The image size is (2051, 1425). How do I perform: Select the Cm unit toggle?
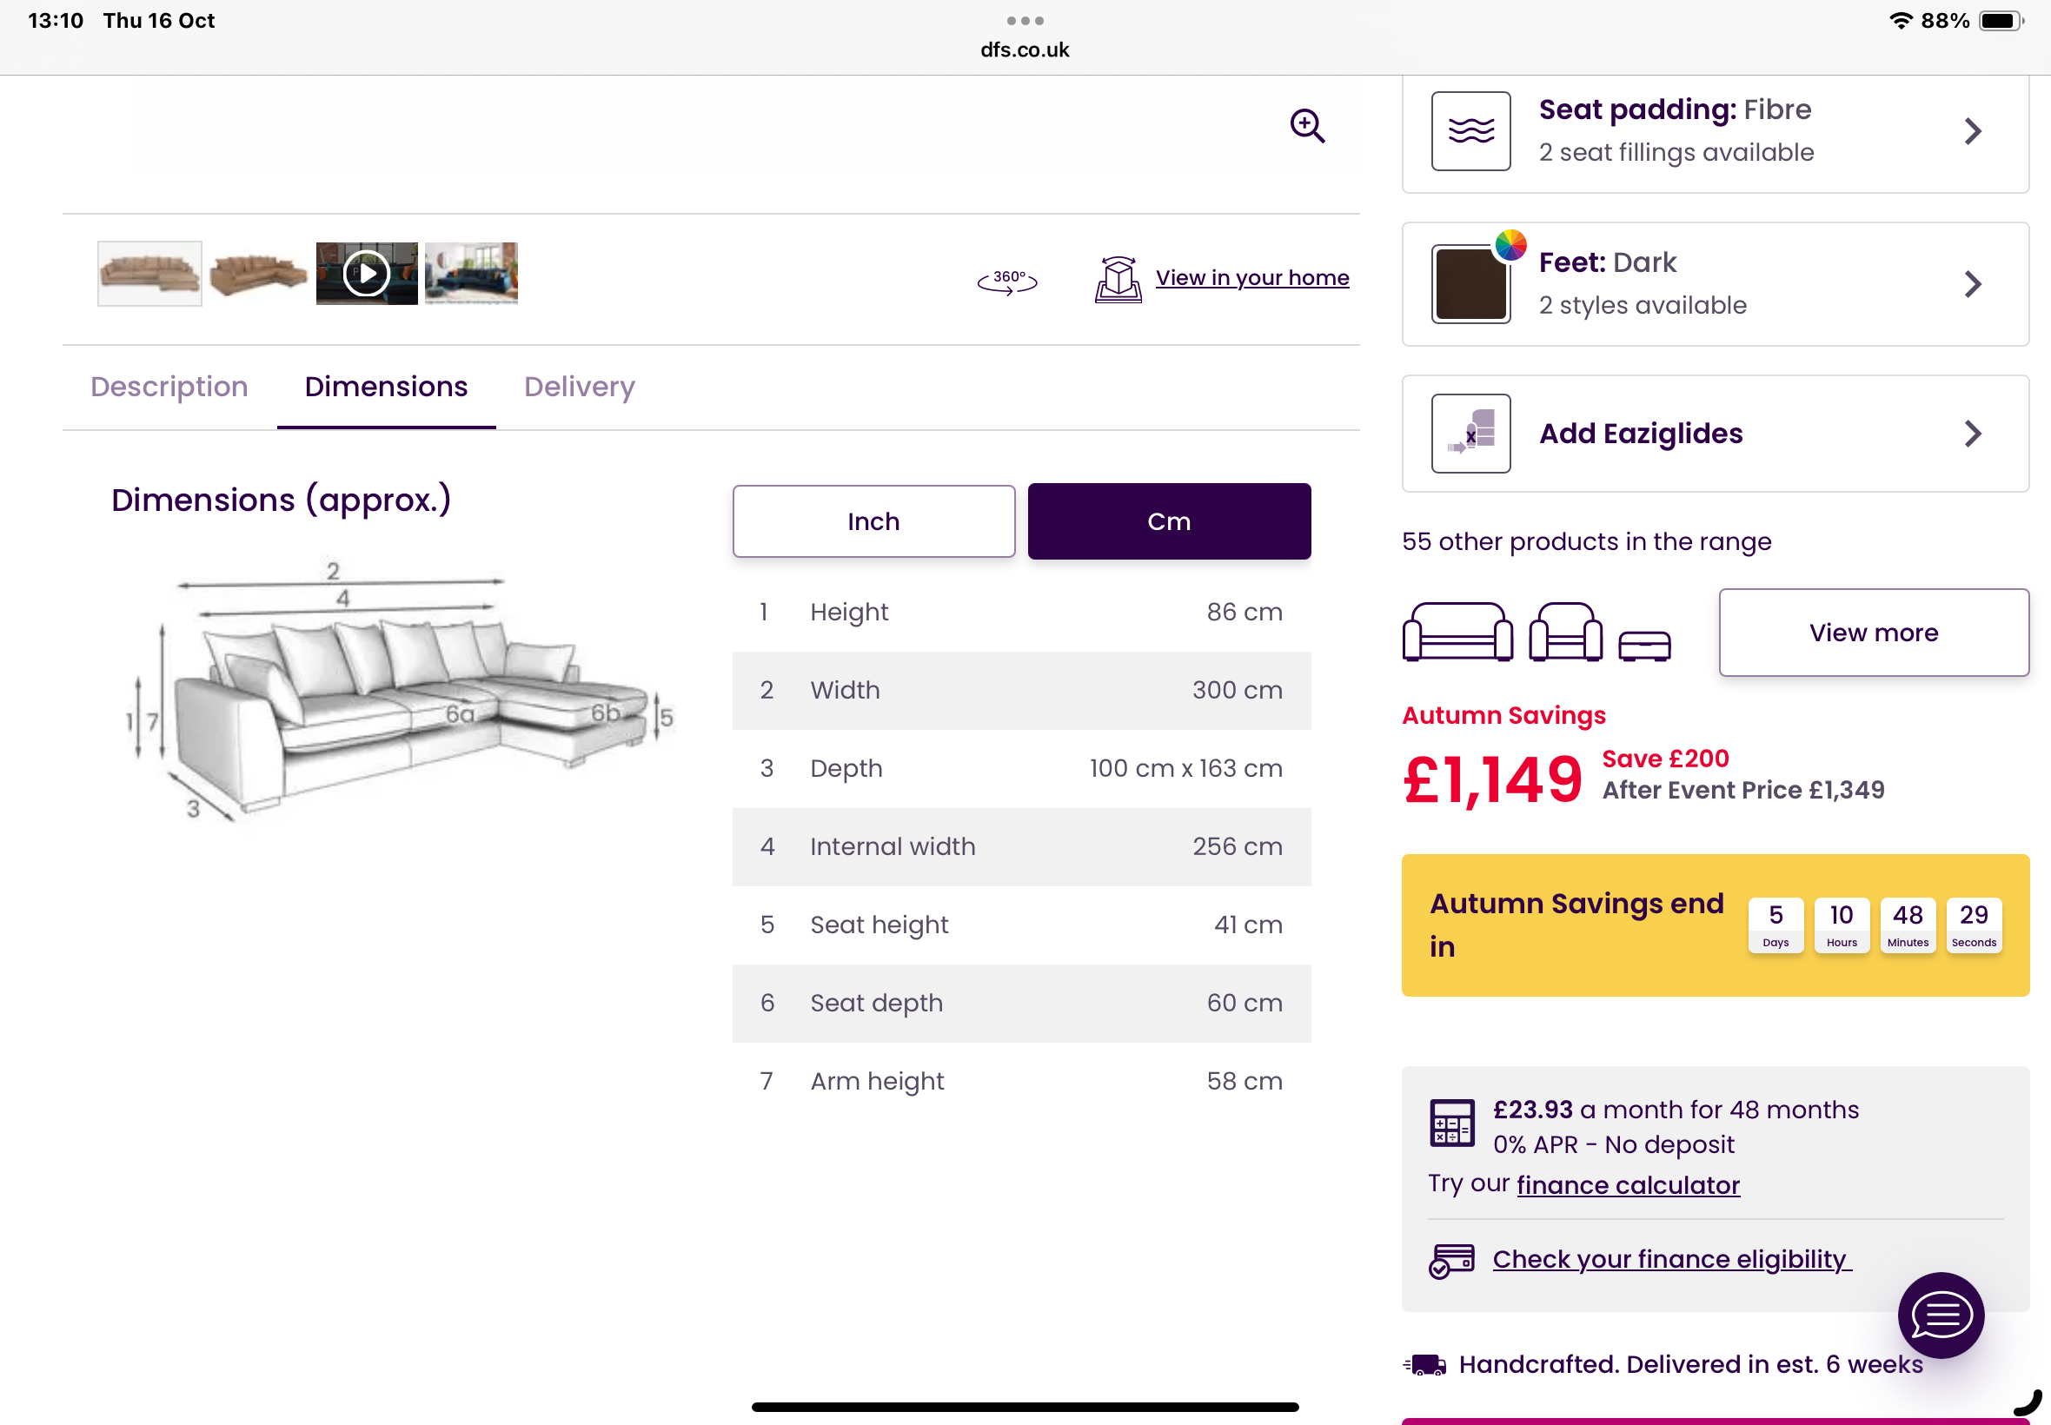[x=1169, y=521]
